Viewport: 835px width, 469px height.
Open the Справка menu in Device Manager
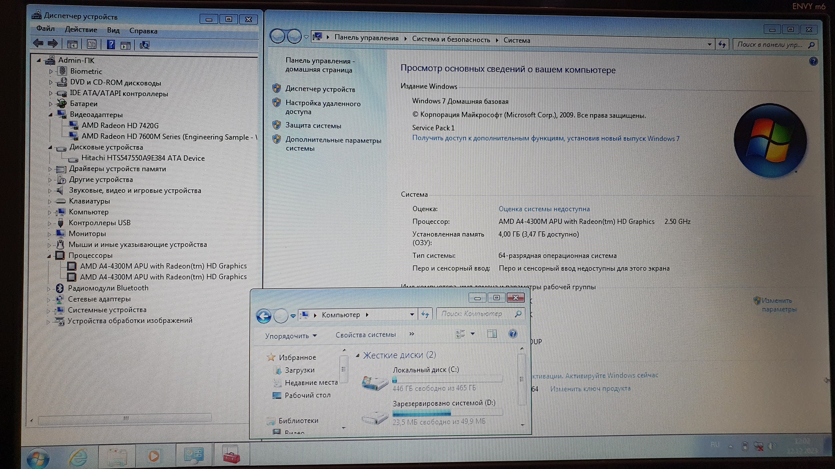point(143,31)
